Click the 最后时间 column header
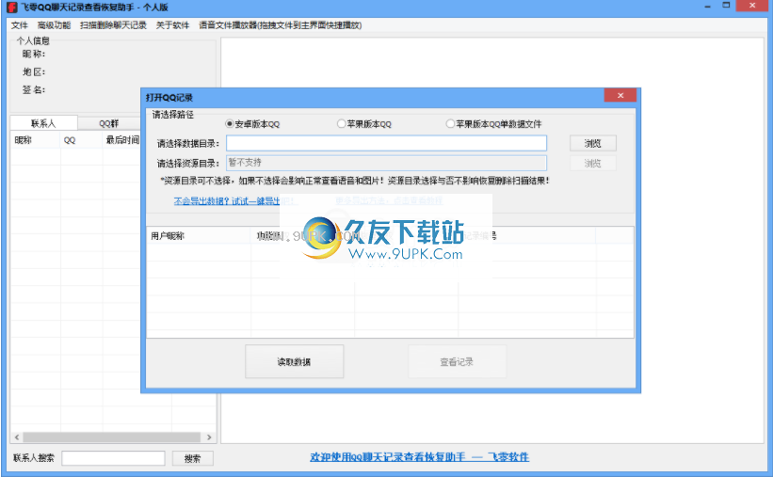 click(x=121, y=140)
